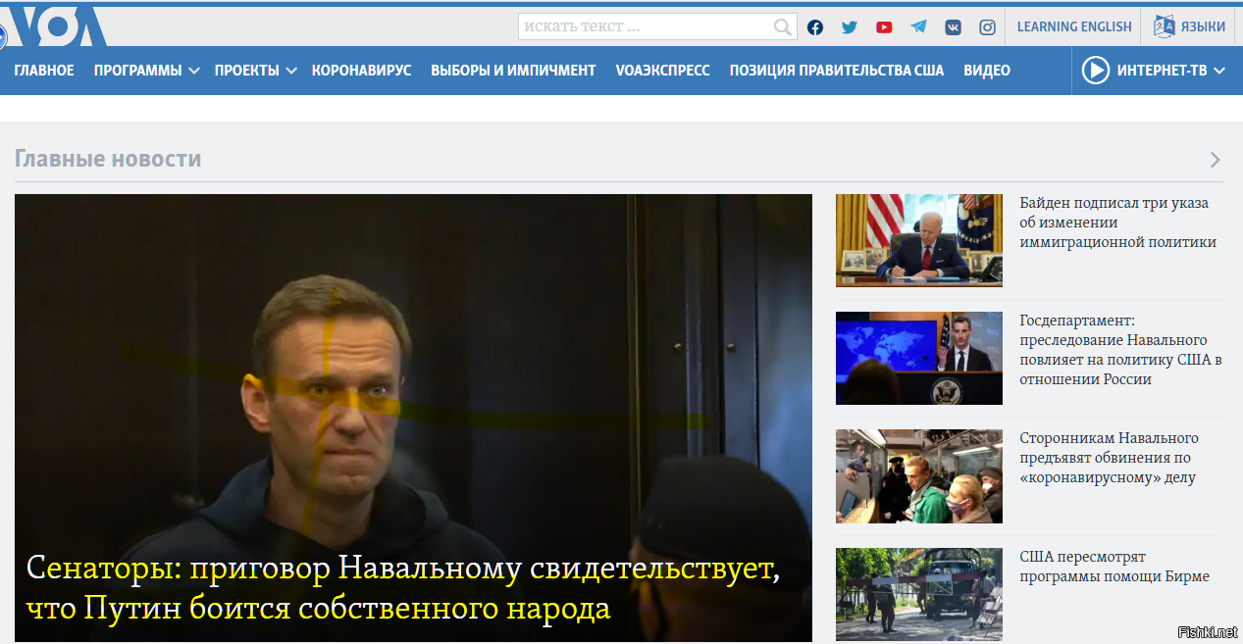Image resolution: width=1243 pixels, height=644 pixels.
Task: Open the VOA VK page icon
Action: [953, 27]
